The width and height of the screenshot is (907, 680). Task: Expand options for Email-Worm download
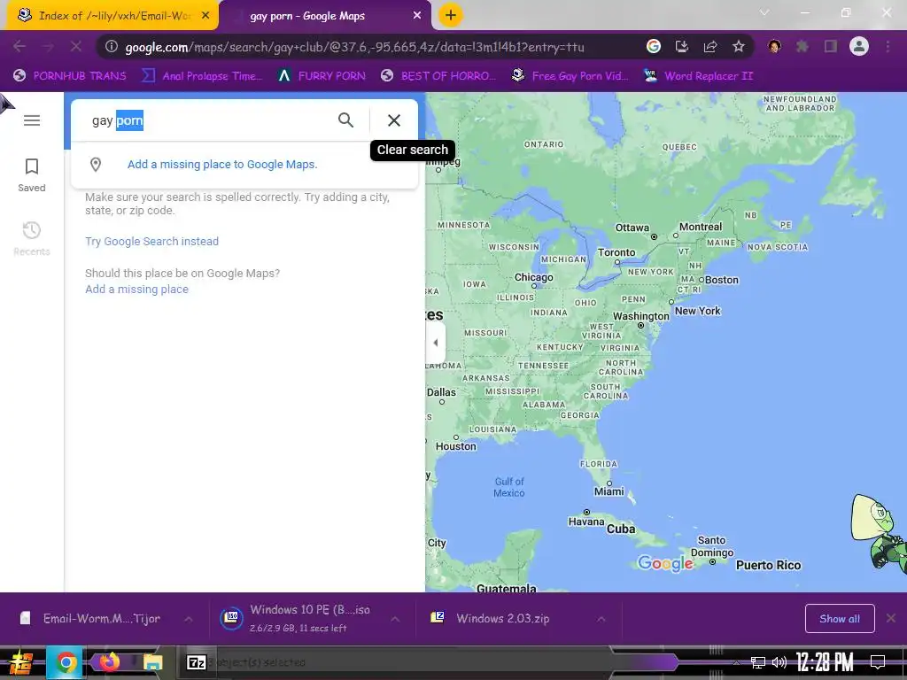[x=189, y=619]
